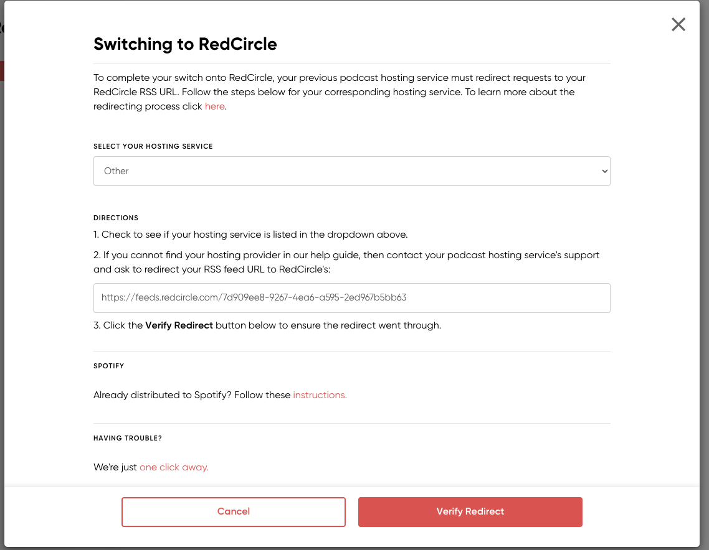Click the "Select Your Hosting Service" label
Viewport: 709px width, 550px height.
click(x=153, y=146)
